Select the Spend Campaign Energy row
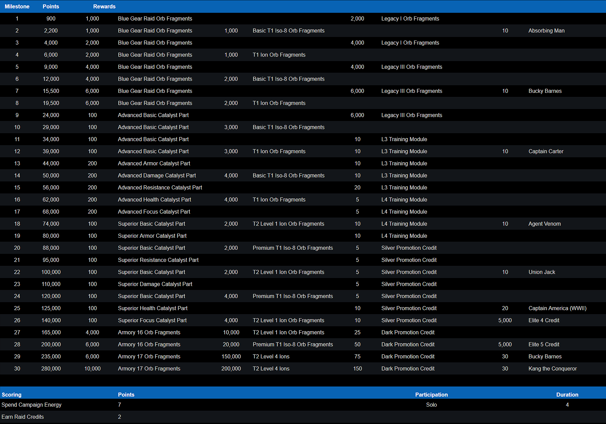The width and height of the screenshot is (606, 424). (x=32, y=405)
